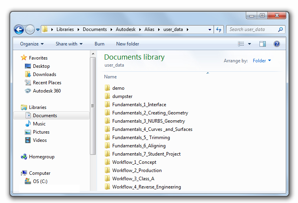Toggle the preview pane icon
298x203 pixels.
coord(263,44)
